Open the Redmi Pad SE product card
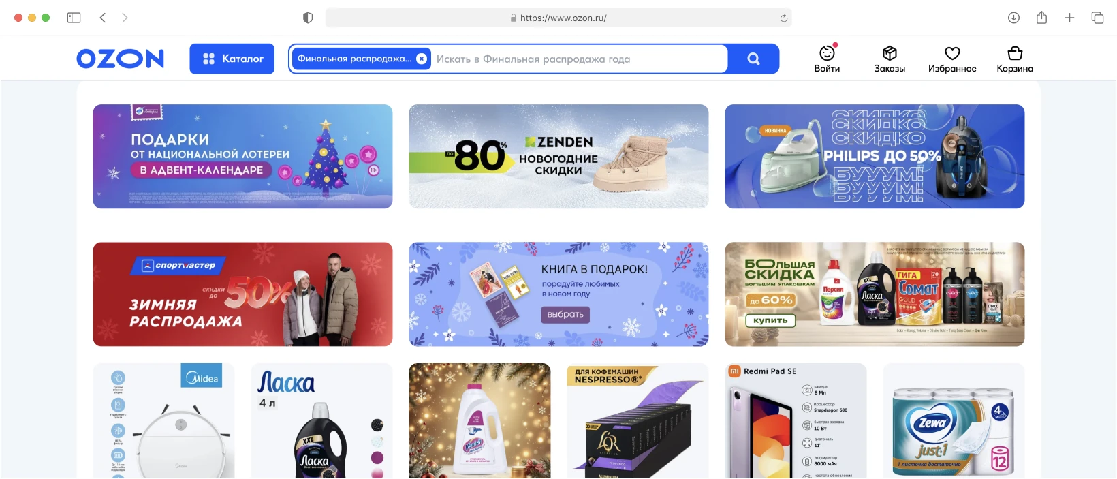The width and height of the screenshot is (1117, 479). [x=796, y=420]
